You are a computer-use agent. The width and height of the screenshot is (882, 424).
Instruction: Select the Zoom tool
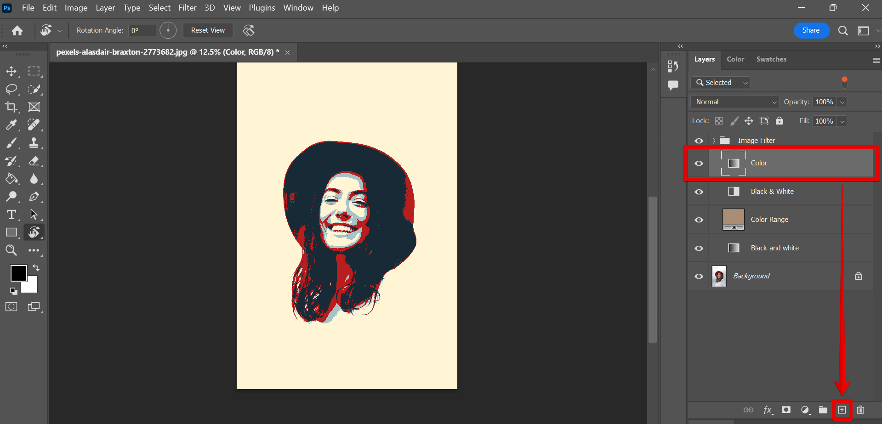[11, 250]
